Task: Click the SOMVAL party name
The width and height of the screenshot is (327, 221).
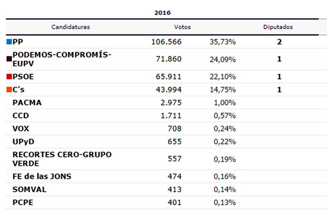Action: point(29,190)
